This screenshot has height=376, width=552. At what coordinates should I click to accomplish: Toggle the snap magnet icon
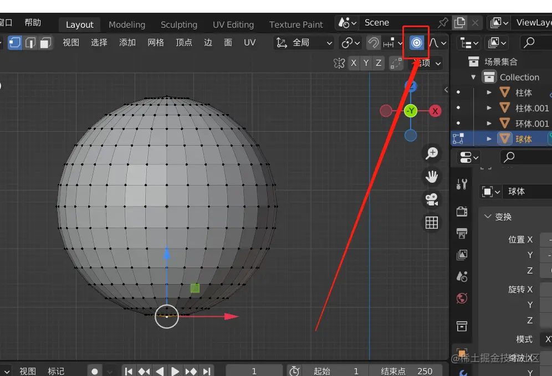coord(374,43)
